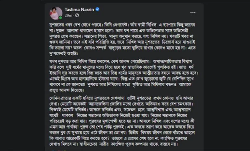
Task: Click the line beginning এমন আর পার্থক্য
Action: 122,127
